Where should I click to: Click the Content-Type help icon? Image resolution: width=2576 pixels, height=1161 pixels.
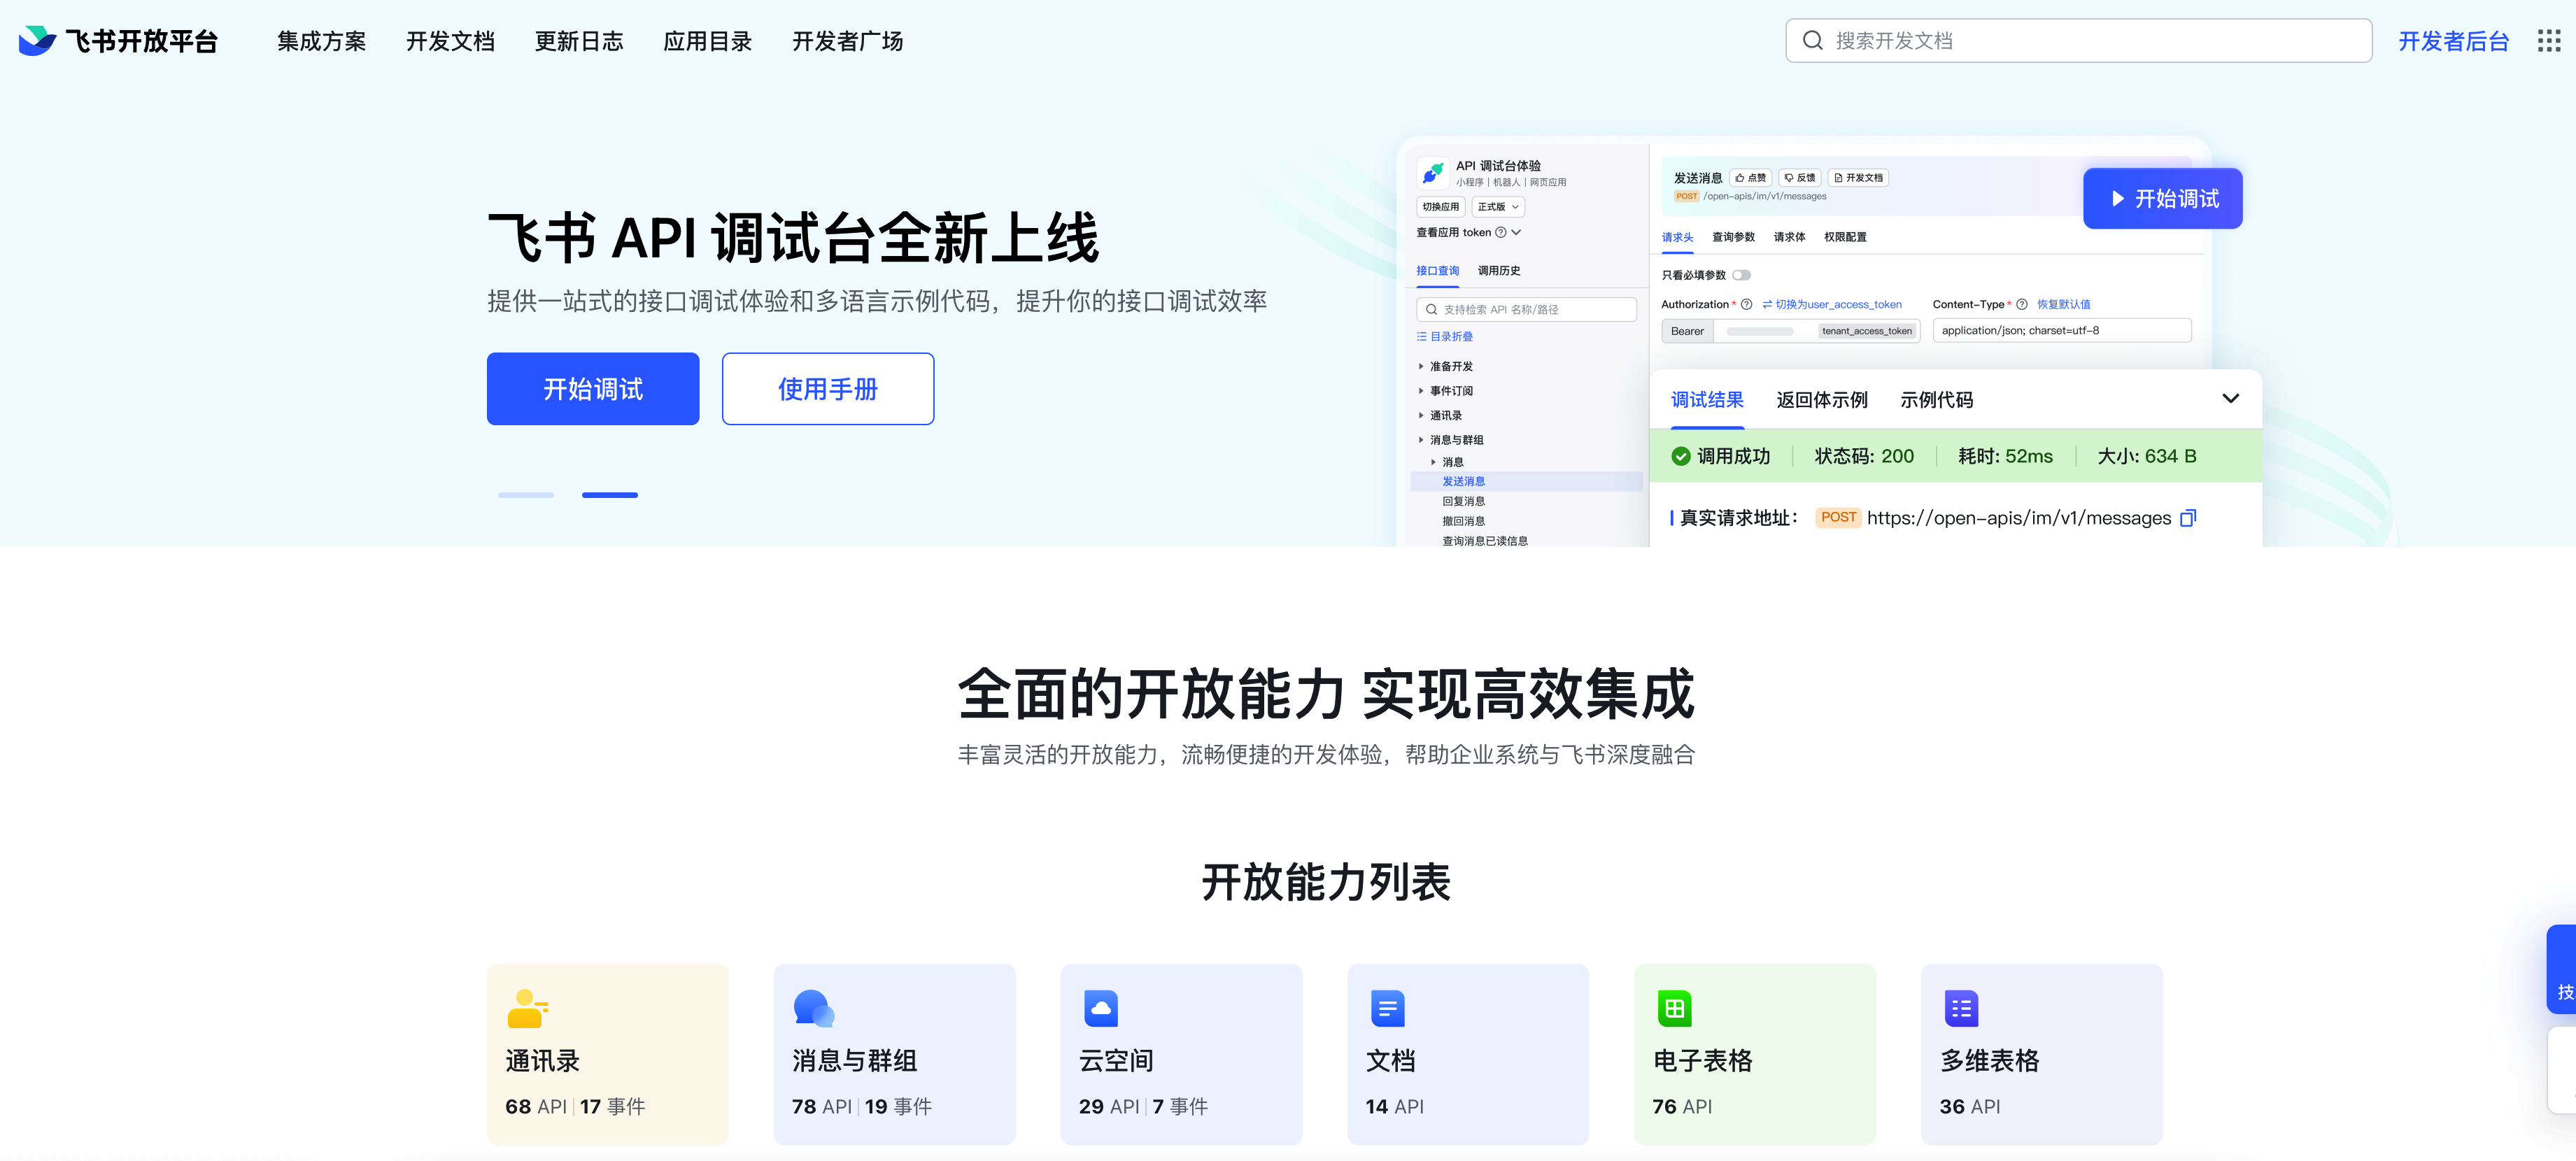2021,304
